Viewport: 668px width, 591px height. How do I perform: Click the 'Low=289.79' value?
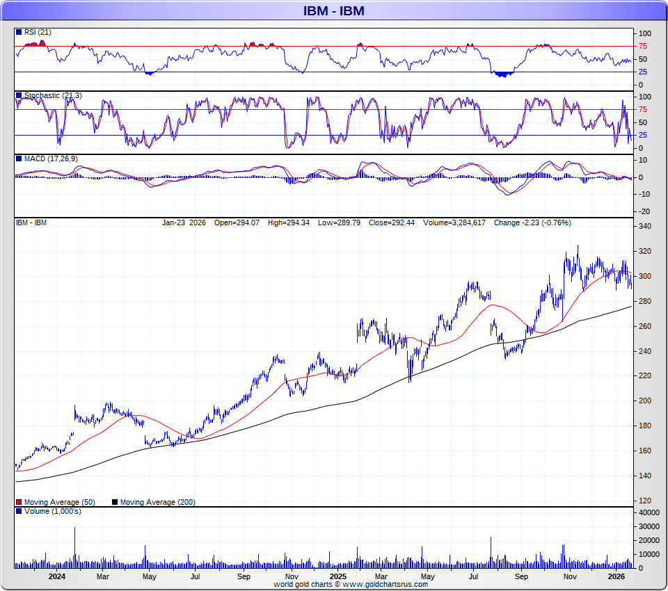(339, 222)
